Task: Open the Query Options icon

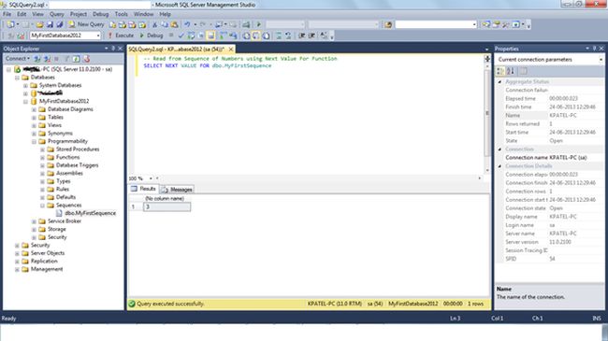Action: pyautogui.click(x=201, y=36)
